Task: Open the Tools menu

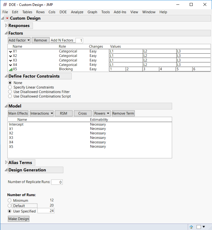Action: point(106,12)
